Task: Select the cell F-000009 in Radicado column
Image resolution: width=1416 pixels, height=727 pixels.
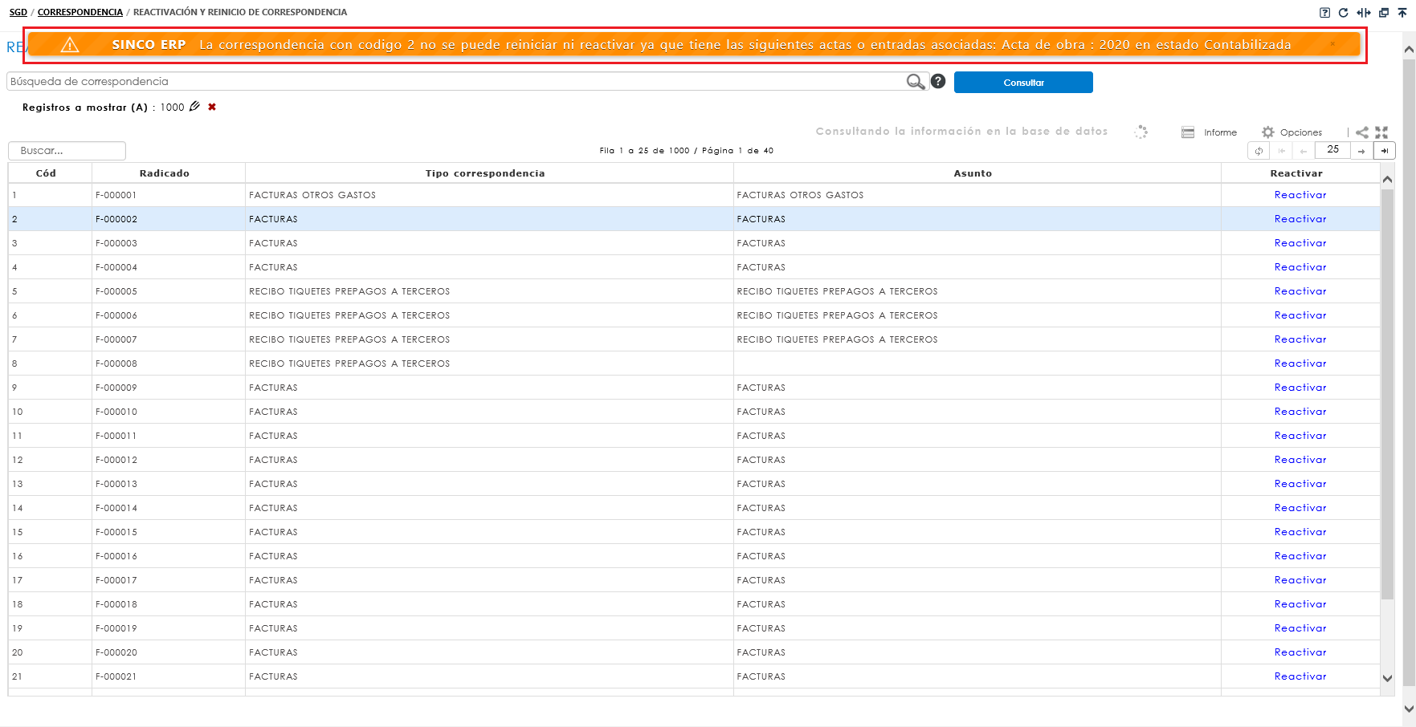Action: point(168,388)
